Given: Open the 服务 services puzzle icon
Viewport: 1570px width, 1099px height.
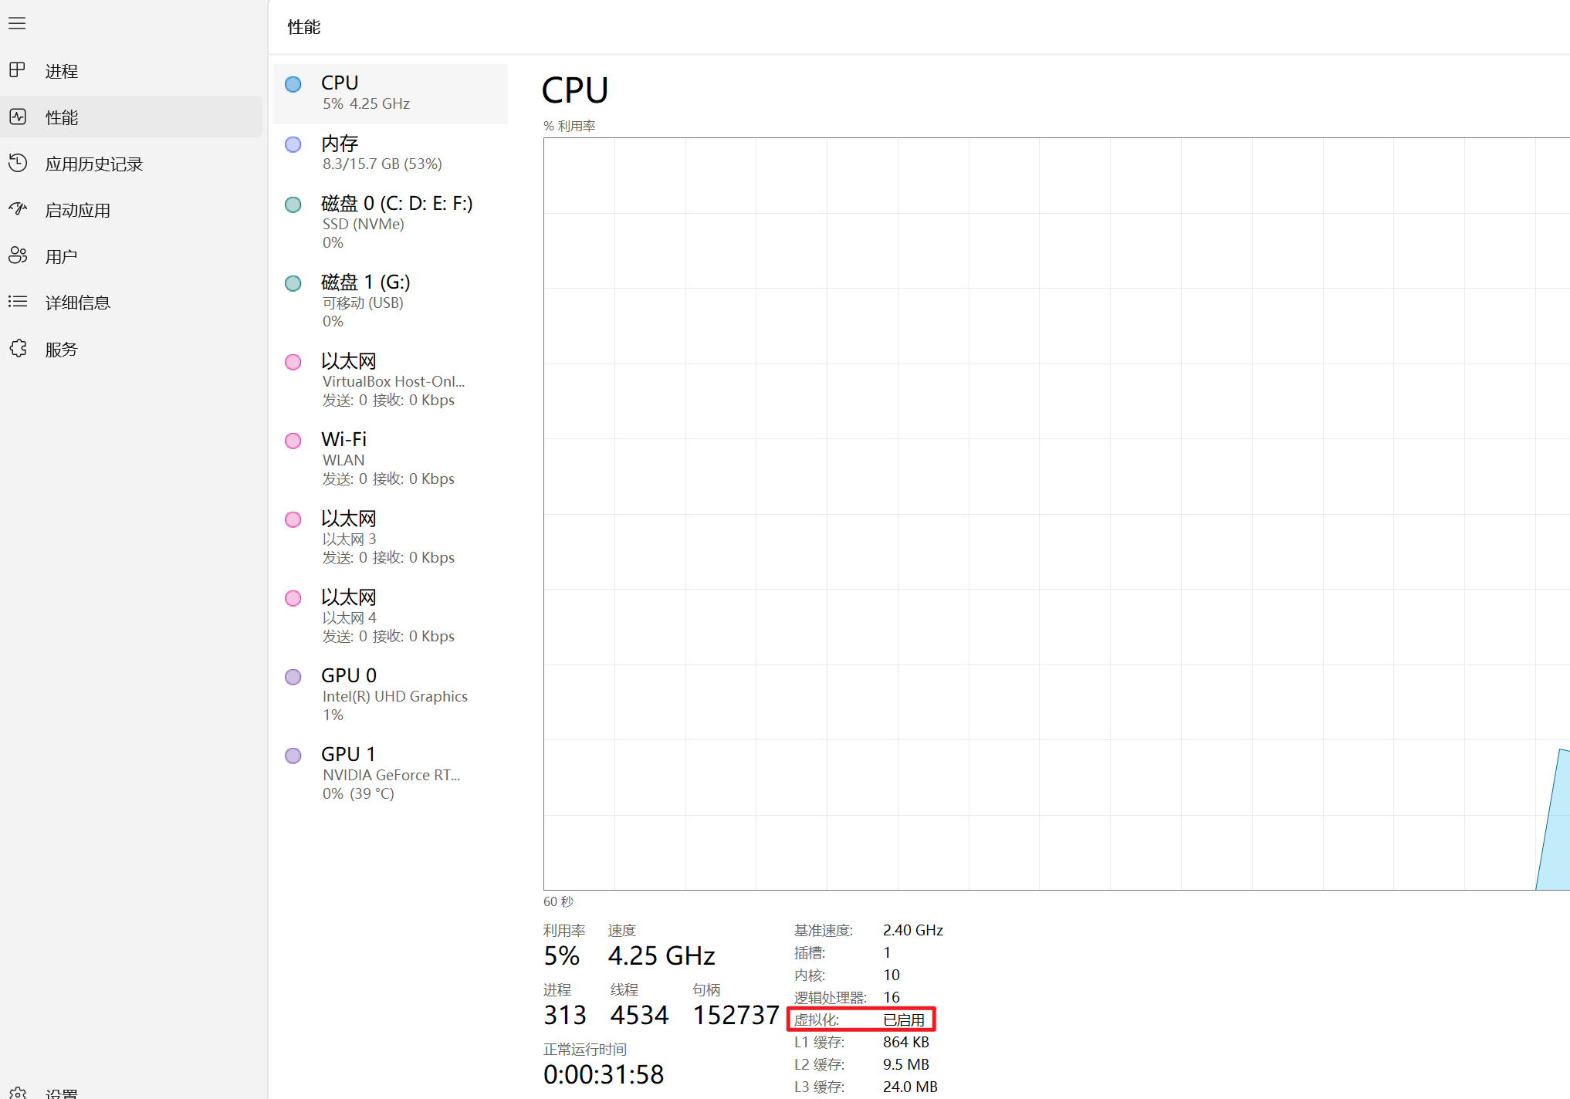Looking at the screenshot, I should click(17, 348).
